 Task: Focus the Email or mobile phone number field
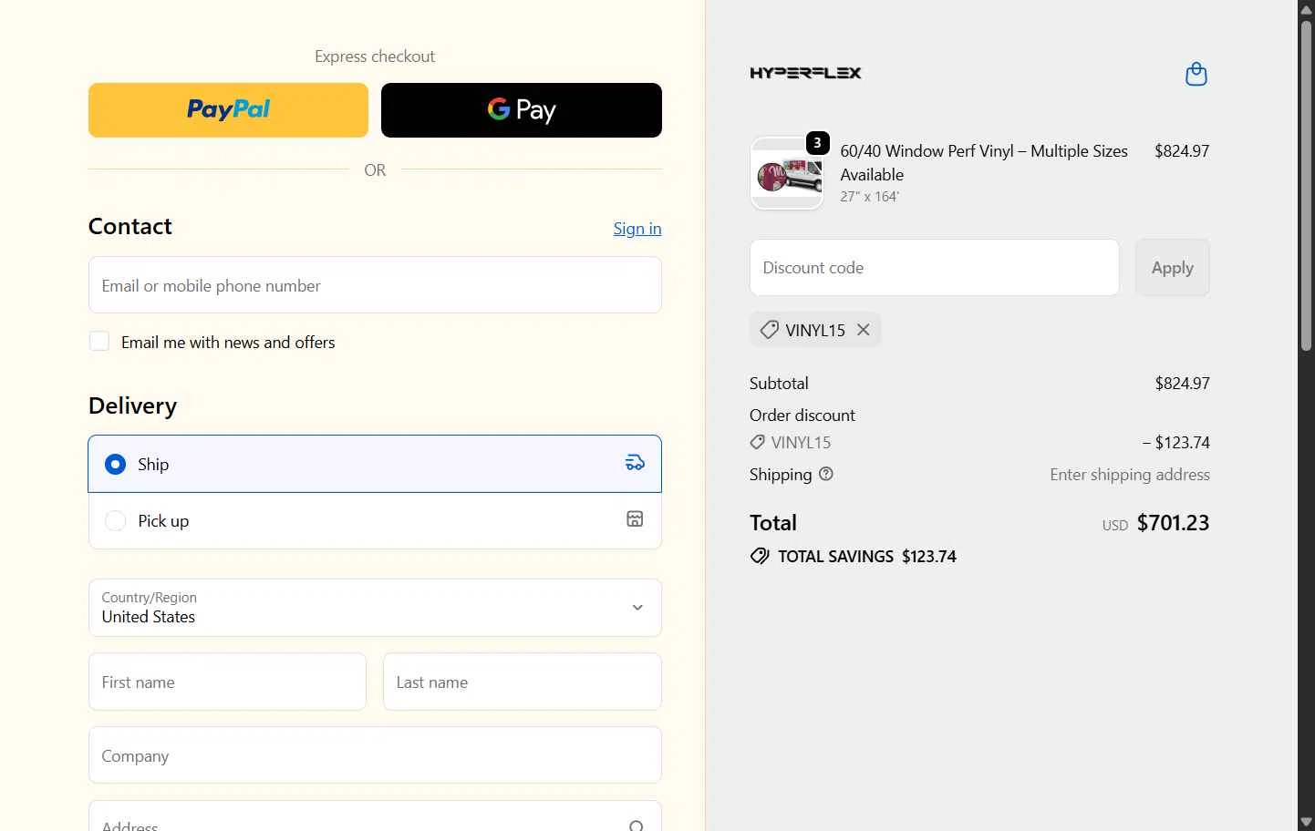(x=375, y=285)
